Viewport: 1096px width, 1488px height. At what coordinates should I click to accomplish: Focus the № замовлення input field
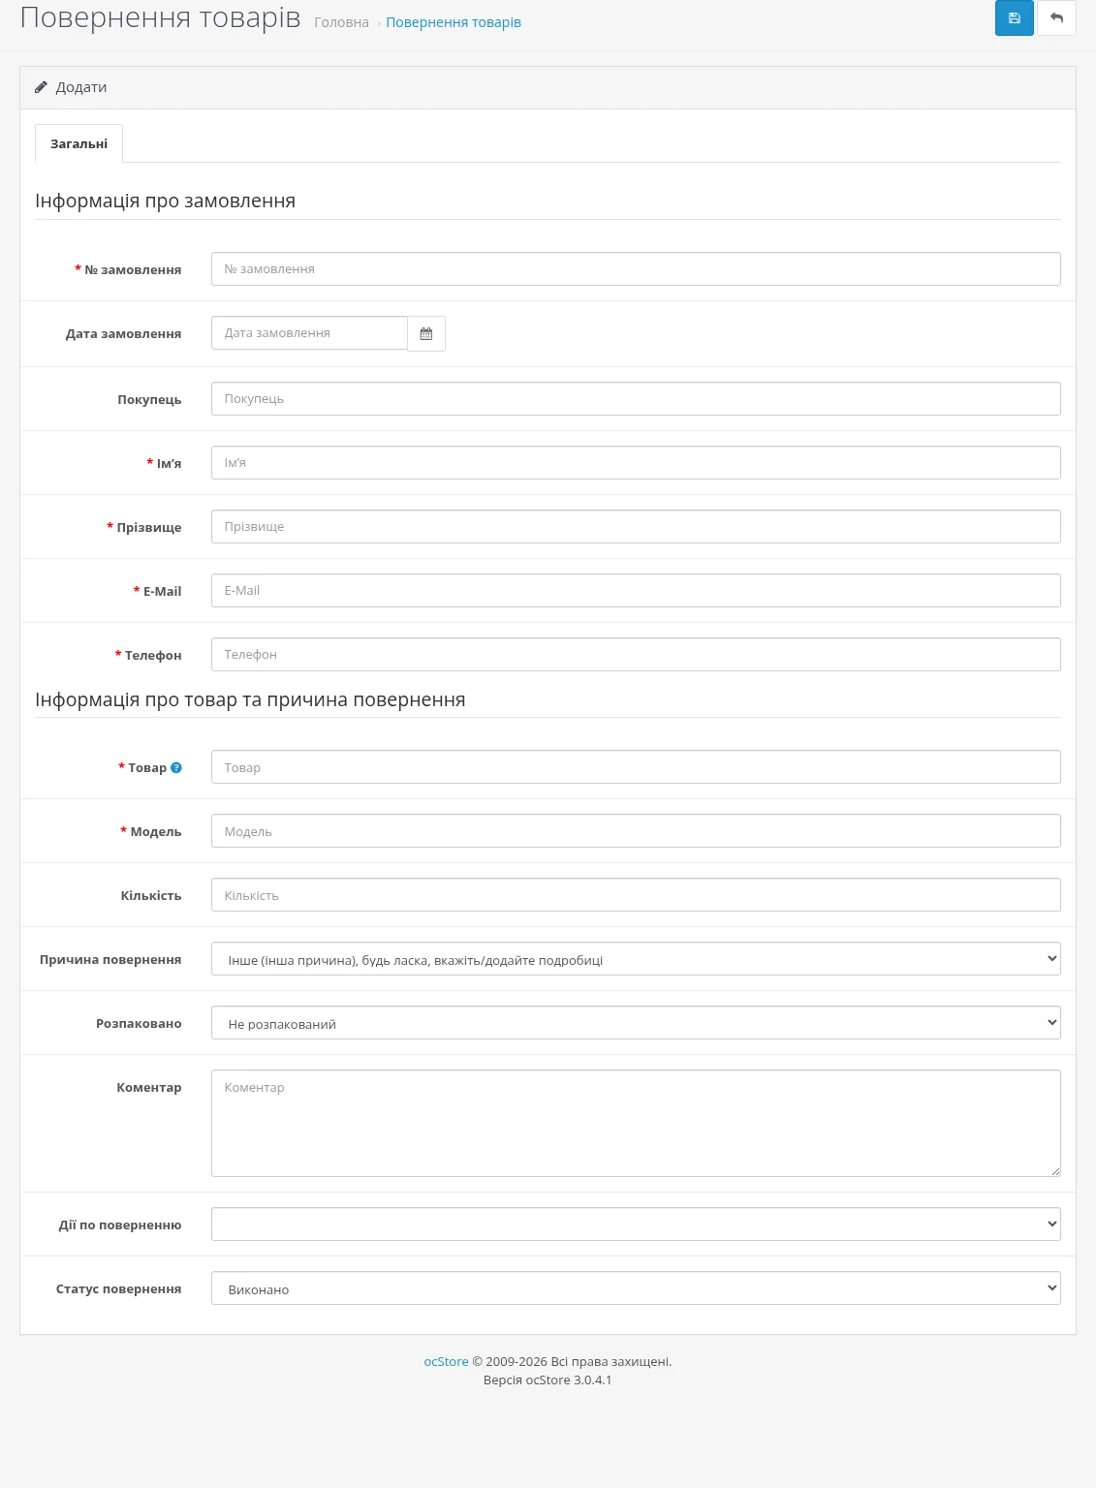tap(636, 269)
